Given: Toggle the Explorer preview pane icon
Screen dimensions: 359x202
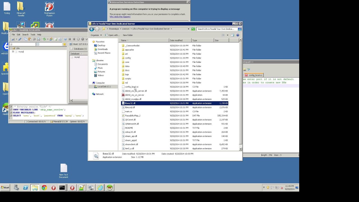Looking at the screenshot, I should coord(233,35).
